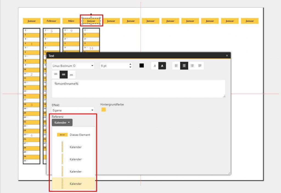Center-align the text horizontally
This screenshot has width=281, height=193.
[x=184, y=66]
